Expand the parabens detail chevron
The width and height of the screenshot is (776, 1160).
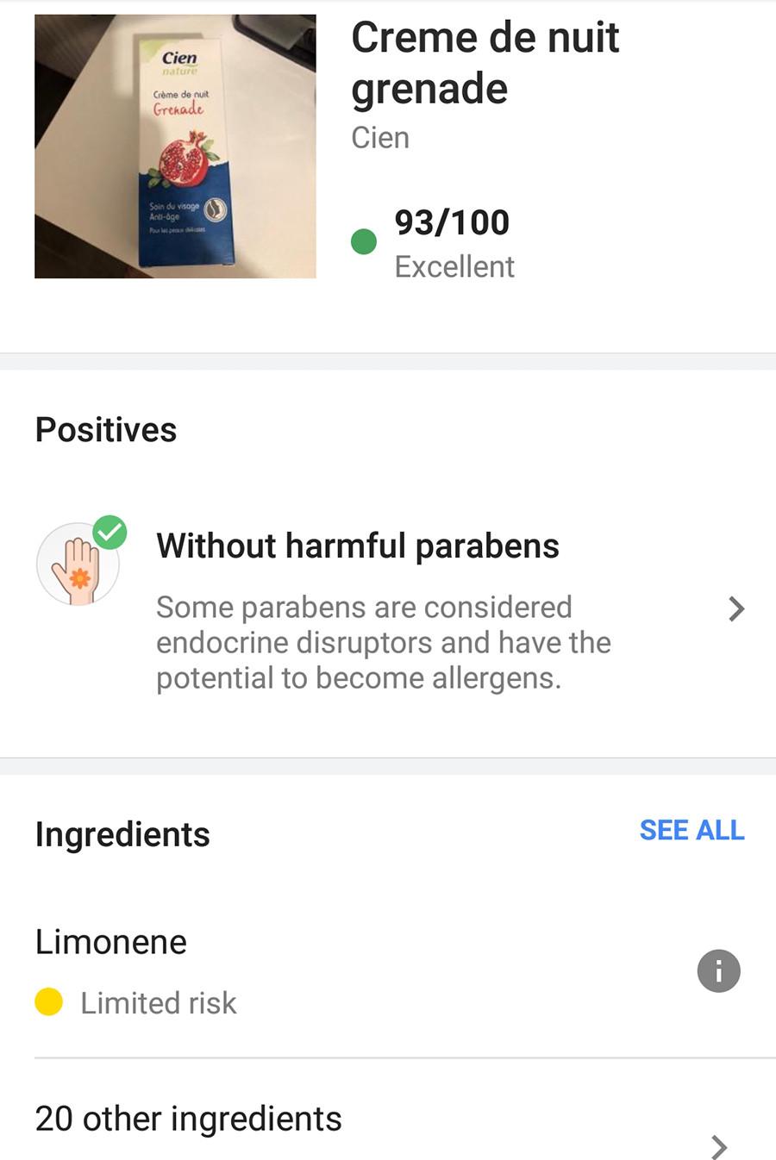735,609
